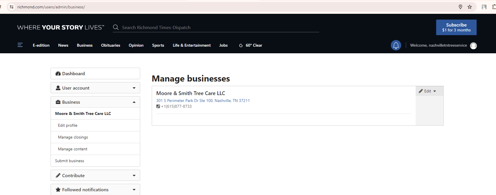This screenshot has height=195, width=496.
Task: Click the site information icon beside URL
Action: [x=12, y=7]
